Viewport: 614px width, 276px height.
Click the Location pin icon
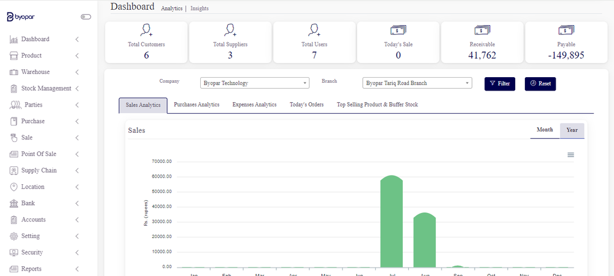click(14, 187)
